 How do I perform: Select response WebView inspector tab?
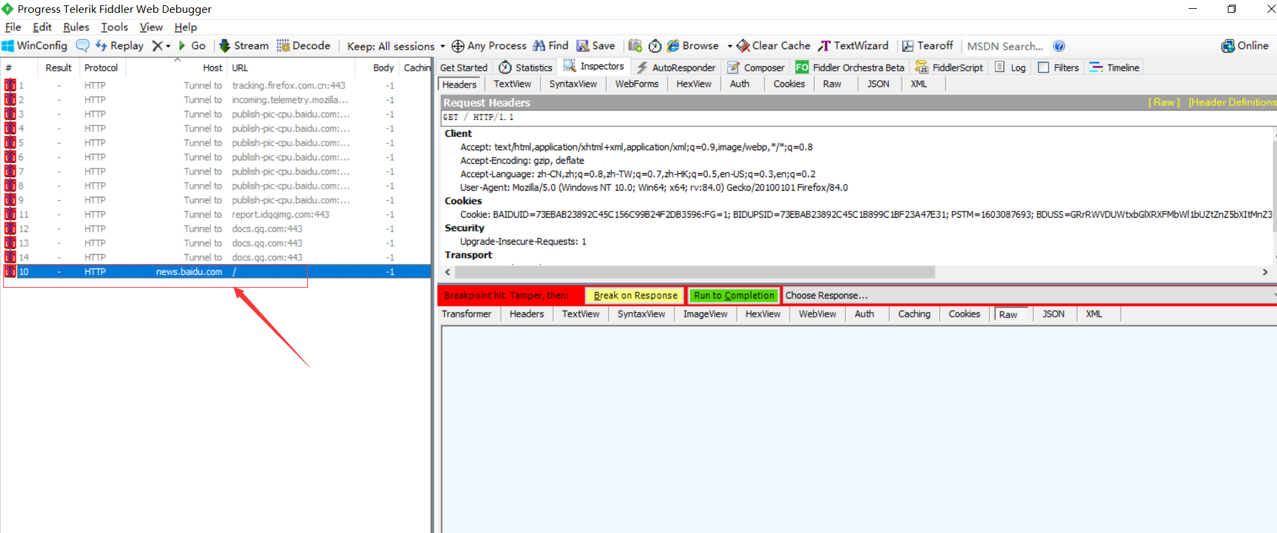[817, 314]
